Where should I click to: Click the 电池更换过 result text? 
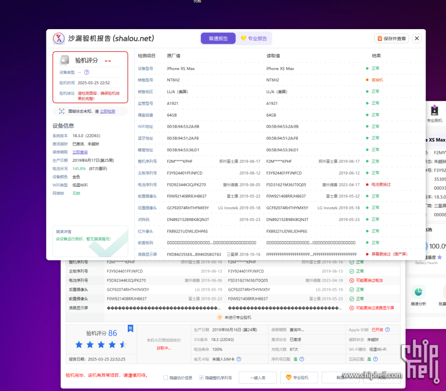(x=381, y=185)
